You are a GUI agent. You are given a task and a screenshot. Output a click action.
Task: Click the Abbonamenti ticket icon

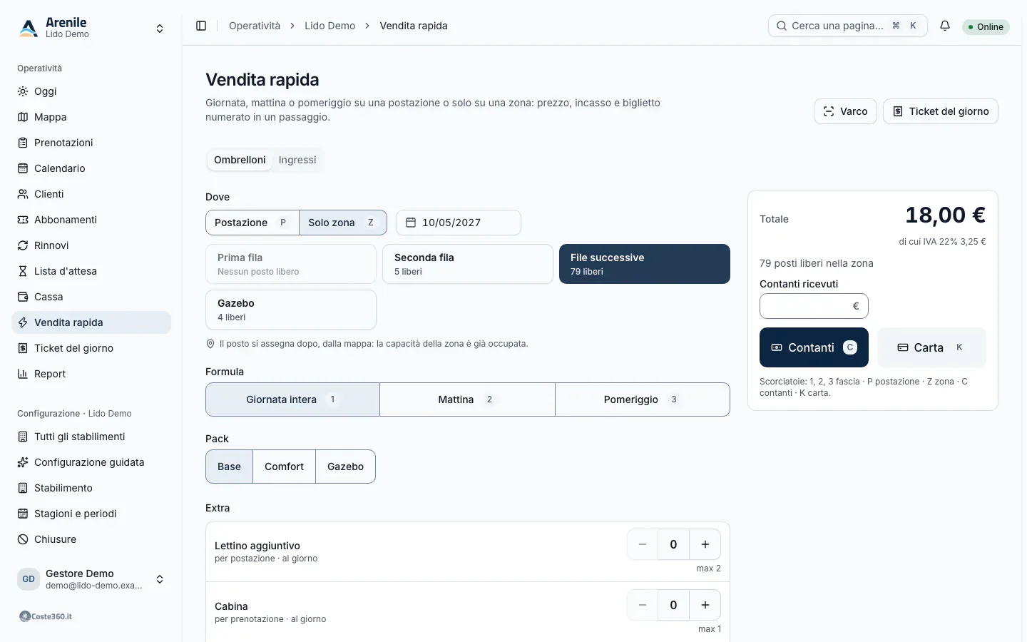pos(23,220)
